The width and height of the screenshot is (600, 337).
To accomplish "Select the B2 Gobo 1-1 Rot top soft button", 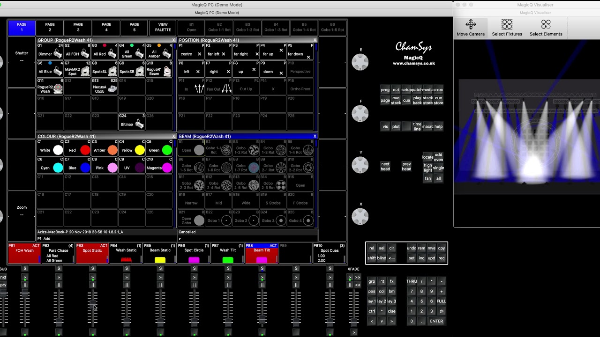I will [219, 27].
